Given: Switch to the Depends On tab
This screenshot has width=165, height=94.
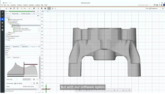Looking at the screenshot, I should pyautogui.click(x=25, y=47).
